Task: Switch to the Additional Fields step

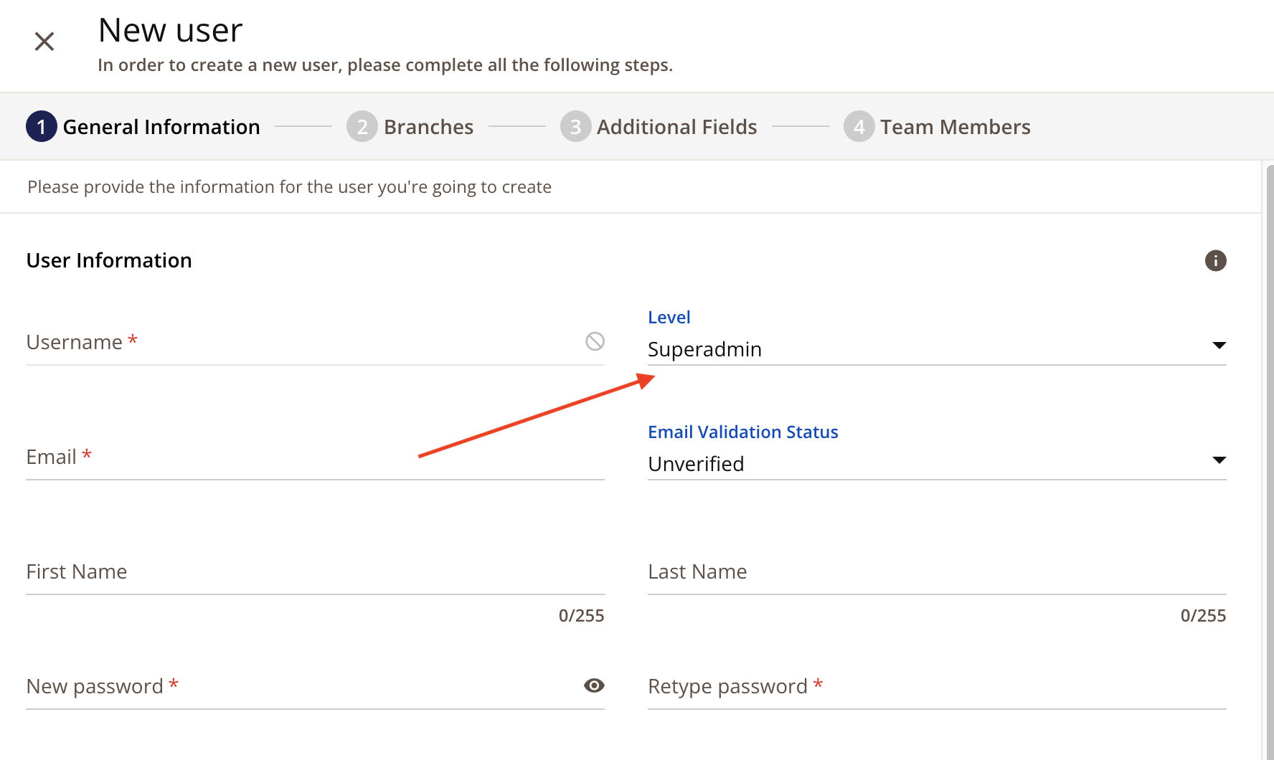Action: coord(676,126)
